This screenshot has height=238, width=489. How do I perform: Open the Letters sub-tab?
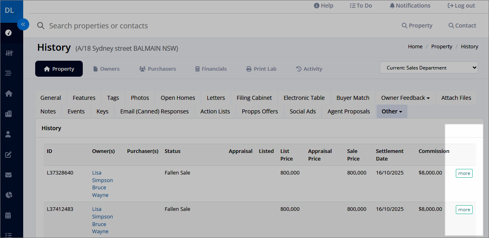[x=216, y=98]
